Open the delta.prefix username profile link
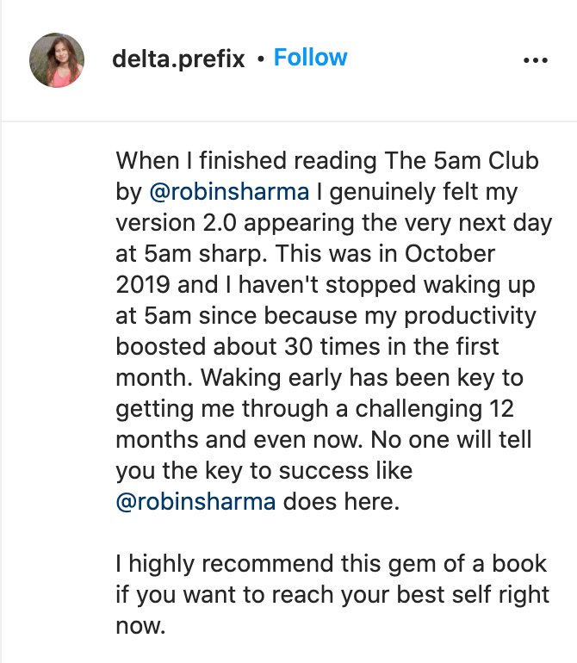Viewport: 577px width, 663px height. (178, 59)
